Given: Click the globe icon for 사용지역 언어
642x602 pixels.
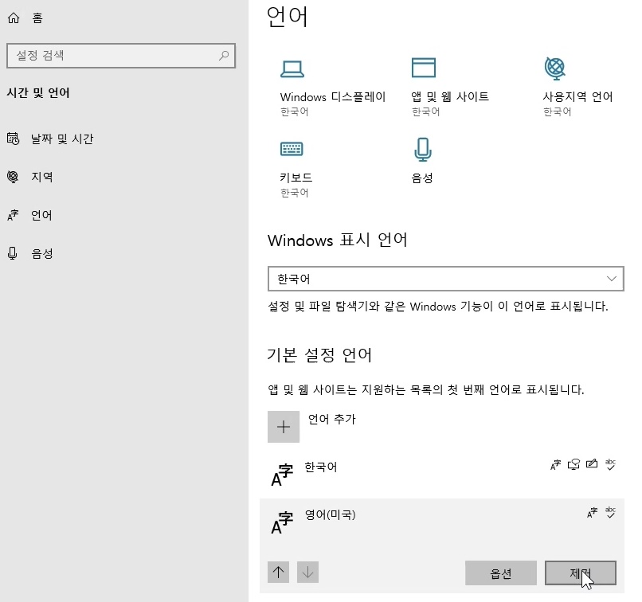Looking at the screenshot, I should point(555,68).
